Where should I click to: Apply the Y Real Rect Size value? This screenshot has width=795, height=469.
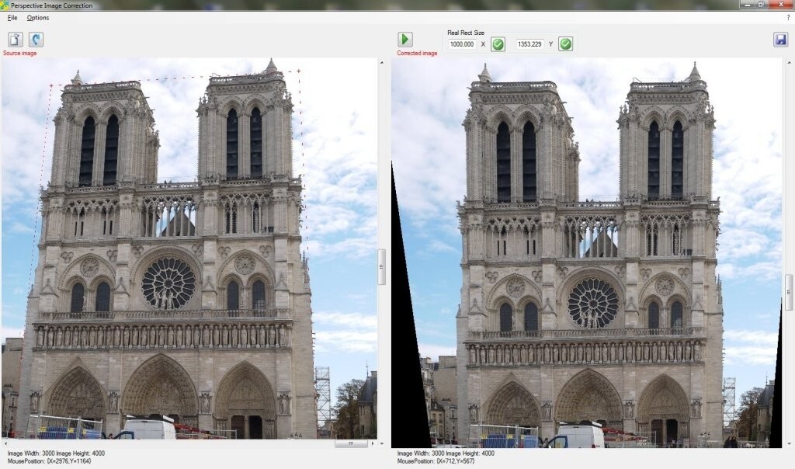565,43
